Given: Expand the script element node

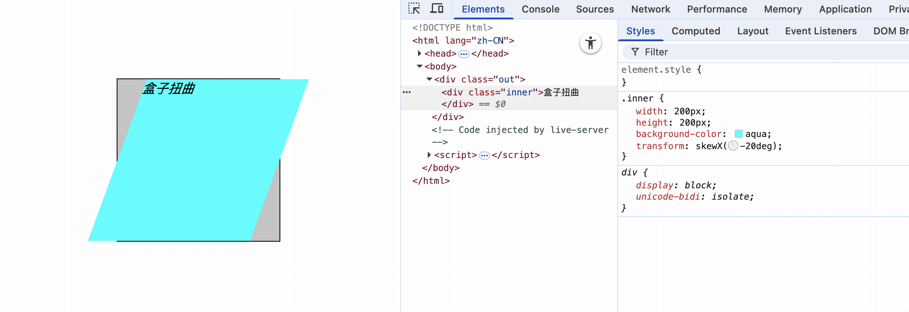Looking at the screenshot, I should click(x=429, y=155).
